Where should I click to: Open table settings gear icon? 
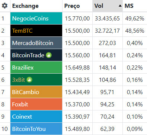5,6
